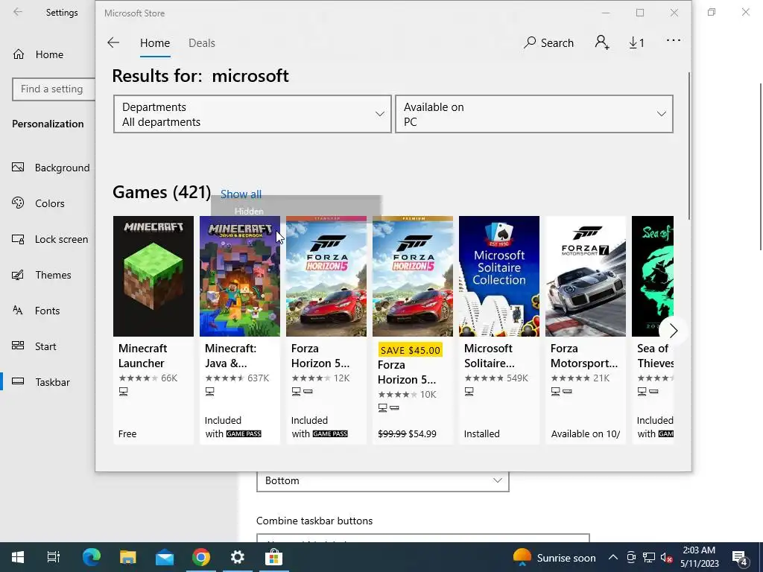Open the sign-in account icon
The image size is (763, 572).
click(x=602, y=42)
